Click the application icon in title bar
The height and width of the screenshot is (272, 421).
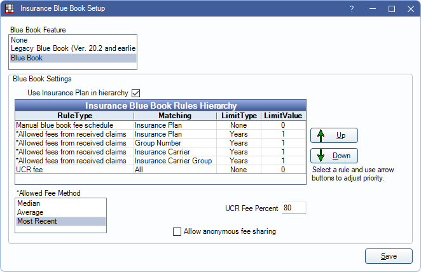(x=10, y=8)
